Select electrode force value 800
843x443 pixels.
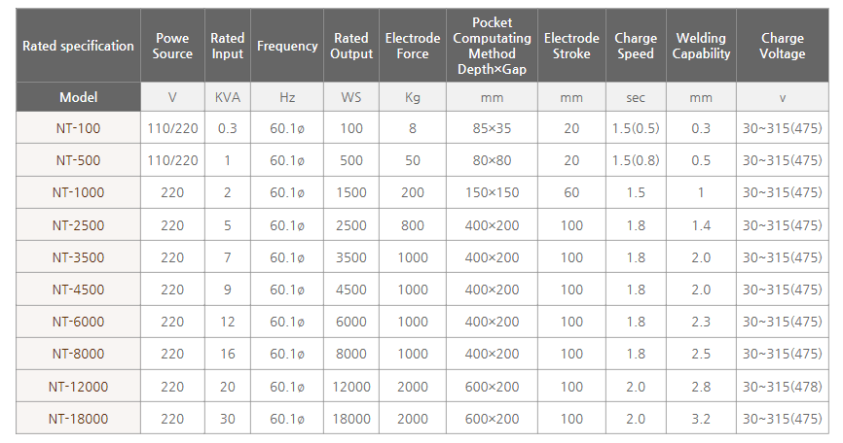click(x=413, y=225)
